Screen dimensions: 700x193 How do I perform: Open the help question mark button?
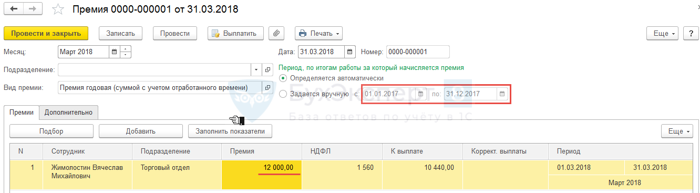(691, 33)
